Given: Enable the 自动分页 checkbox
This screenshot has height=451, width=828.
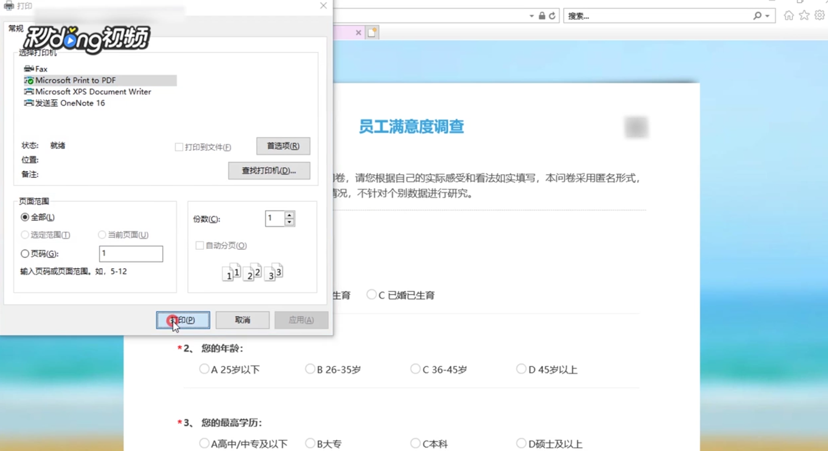Looking at the screenshot, I should coord(200,245).
